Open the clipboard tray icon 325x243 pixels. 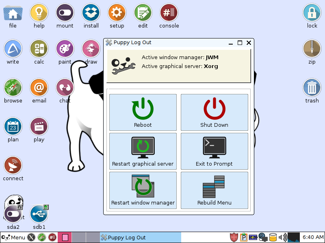(x=244, y=237)
